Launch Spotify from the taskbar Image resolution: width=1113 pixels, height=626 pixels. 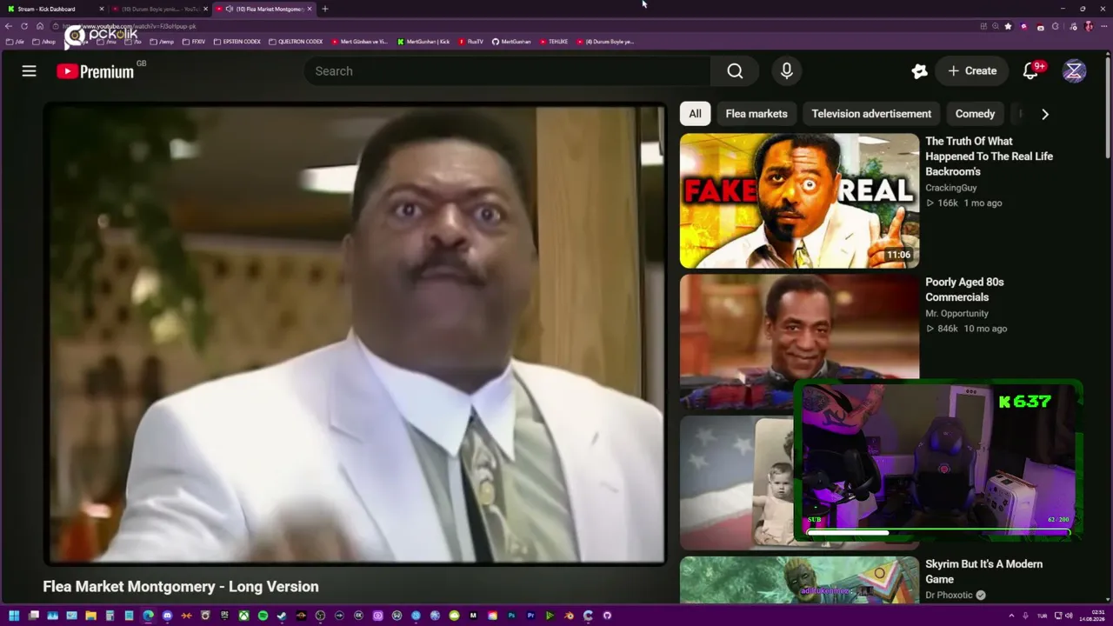[x=263, y=616]
